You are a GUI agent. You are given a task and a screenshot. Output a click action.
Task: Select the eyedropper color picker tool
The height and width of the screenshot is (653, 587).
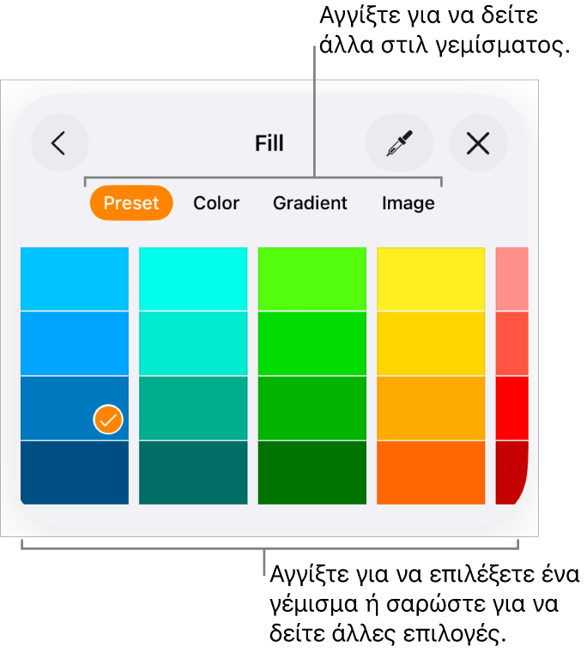[398, 143]
